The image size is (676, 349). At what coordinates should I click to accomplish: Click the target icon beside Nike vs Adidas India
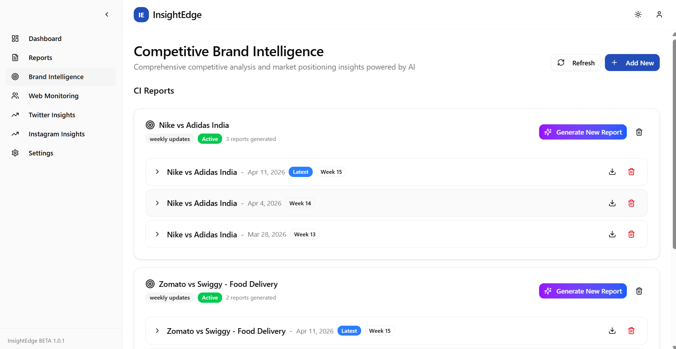150,125
